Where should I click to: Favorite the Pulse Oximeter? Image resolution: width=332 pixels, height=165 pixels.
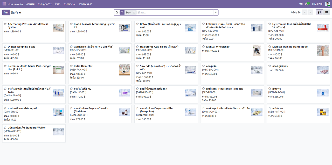point(71,66)
